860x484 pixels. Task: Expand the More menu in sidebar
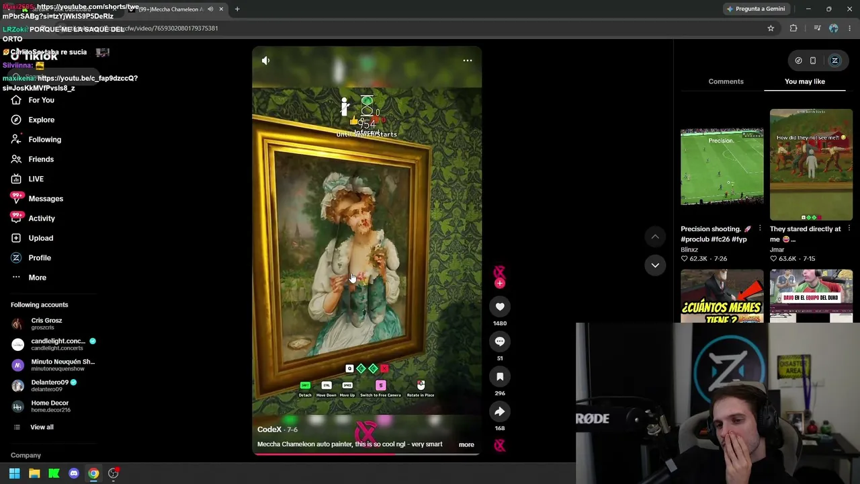(37, 278)
